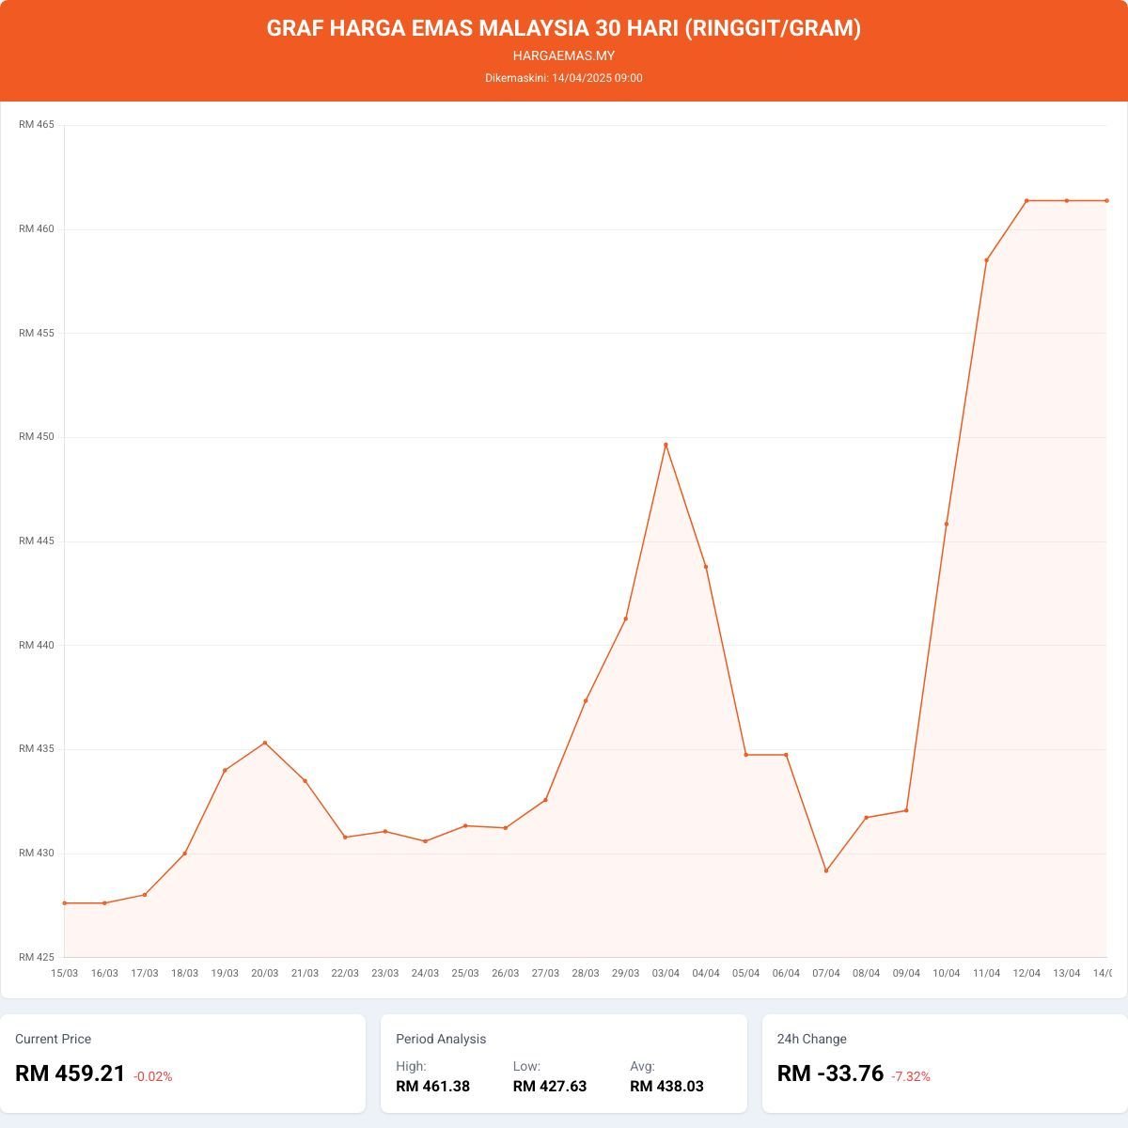
Task: Click the 26/03 date label on x-axis
Action: (505, 973)
